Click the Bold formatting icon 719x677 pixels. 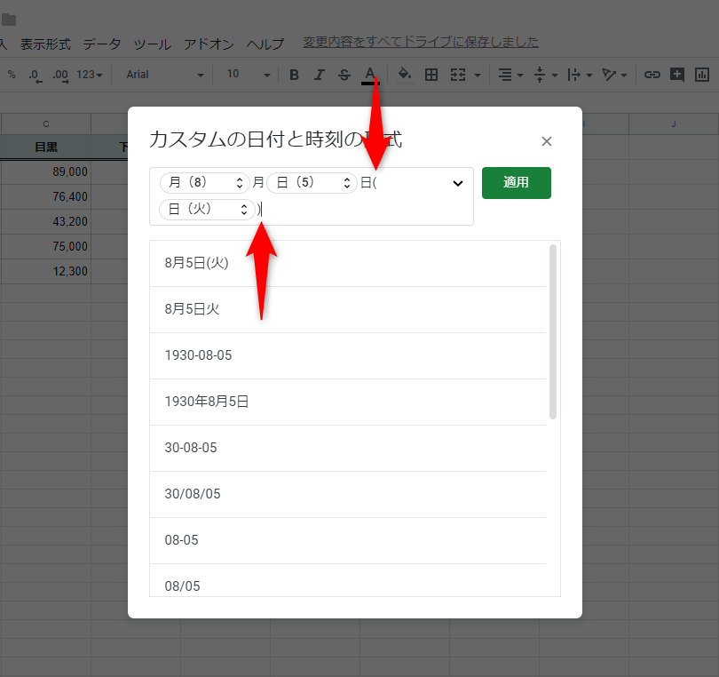295,75
